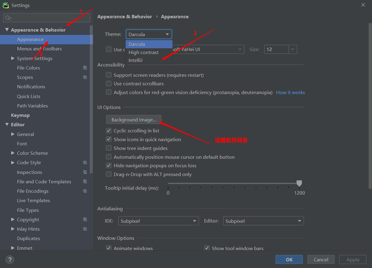Open the font Size dropdown showing 12
Image resolution: width=372 pixels, height=268 pixels.
point(280,49)
